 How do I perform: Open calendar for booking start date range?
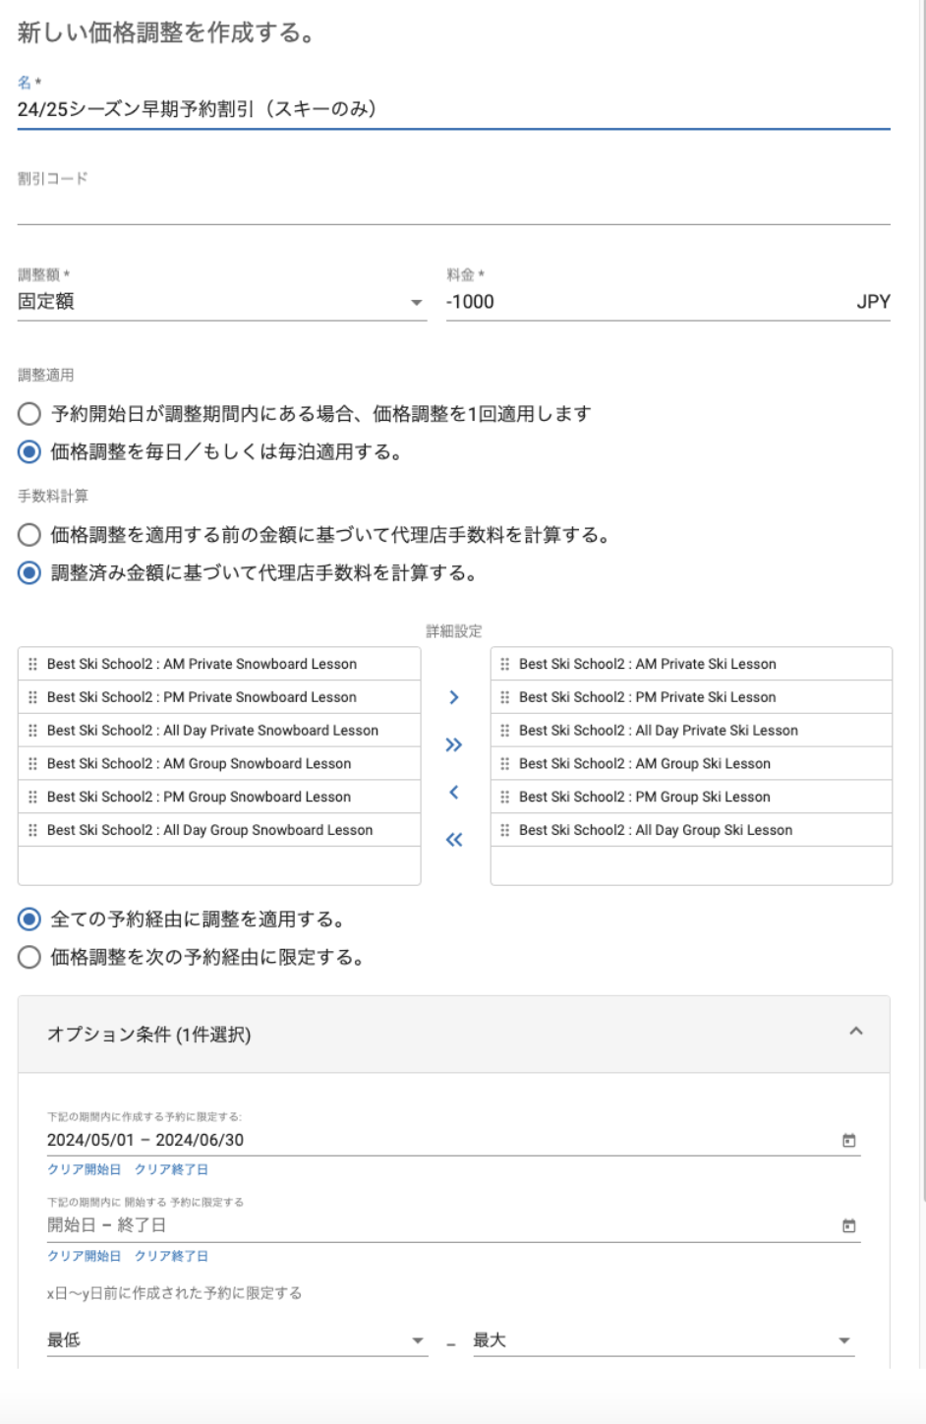pos(849,1226)
